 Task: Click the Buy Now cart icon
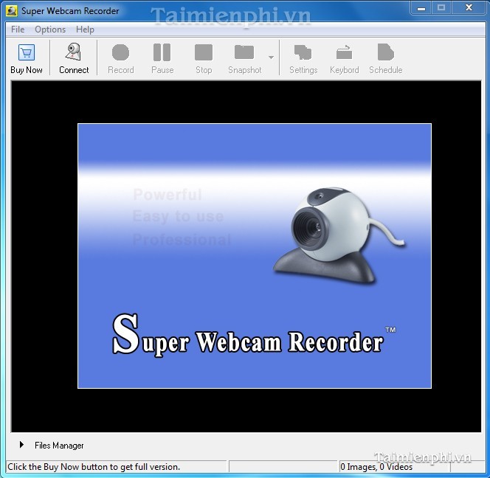[27, 52]
